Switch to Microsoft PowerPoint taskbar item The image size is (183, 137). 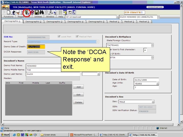coord(84,135)
